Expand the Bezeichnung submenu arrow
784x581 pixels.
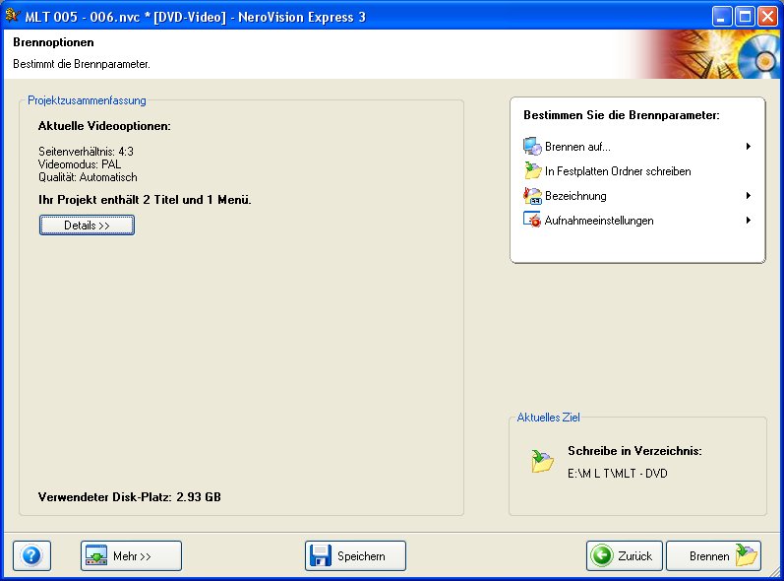[749, 196]
